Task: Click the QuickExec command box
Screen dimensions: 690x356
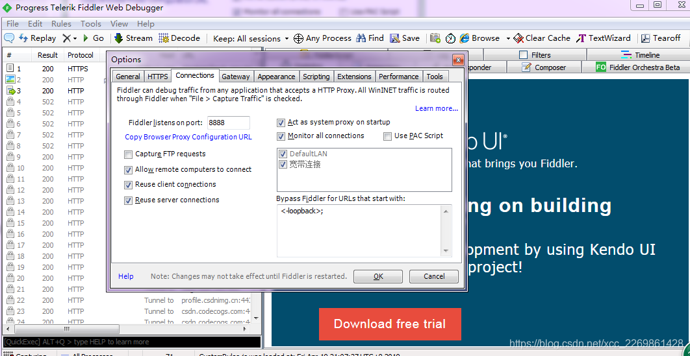Action: (x=131, y=342)
